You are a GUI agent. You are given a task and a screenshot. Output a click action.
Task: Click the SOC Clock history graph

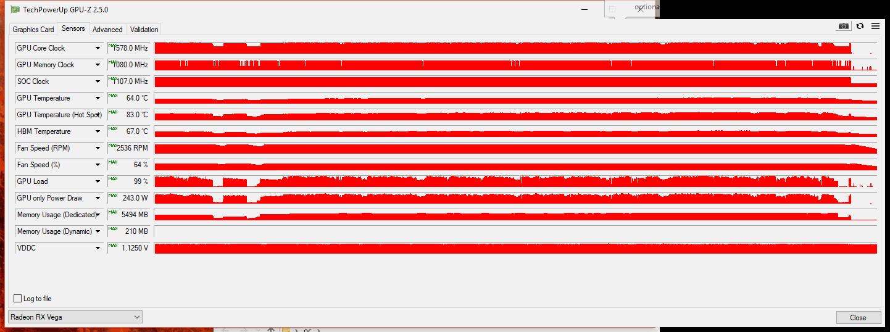click(x=515, y=81)
